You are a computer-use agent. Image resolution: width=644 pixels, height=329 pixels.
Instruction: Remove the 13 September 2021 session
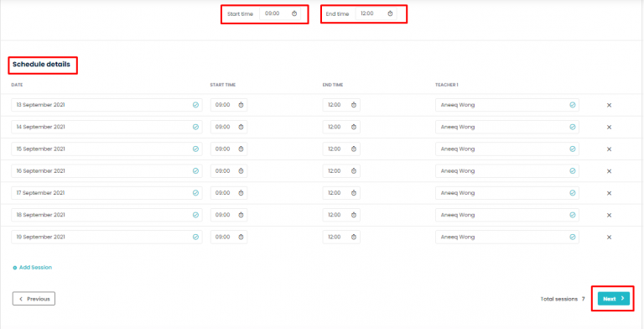(609, 105)
